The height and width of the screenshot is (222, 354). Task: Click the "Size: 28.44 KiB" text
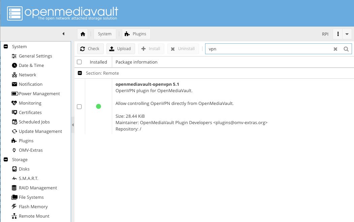point(130,116)
